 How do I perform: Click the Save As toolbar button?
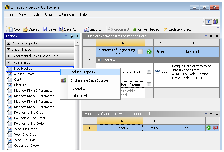click(x=69, y=29)
